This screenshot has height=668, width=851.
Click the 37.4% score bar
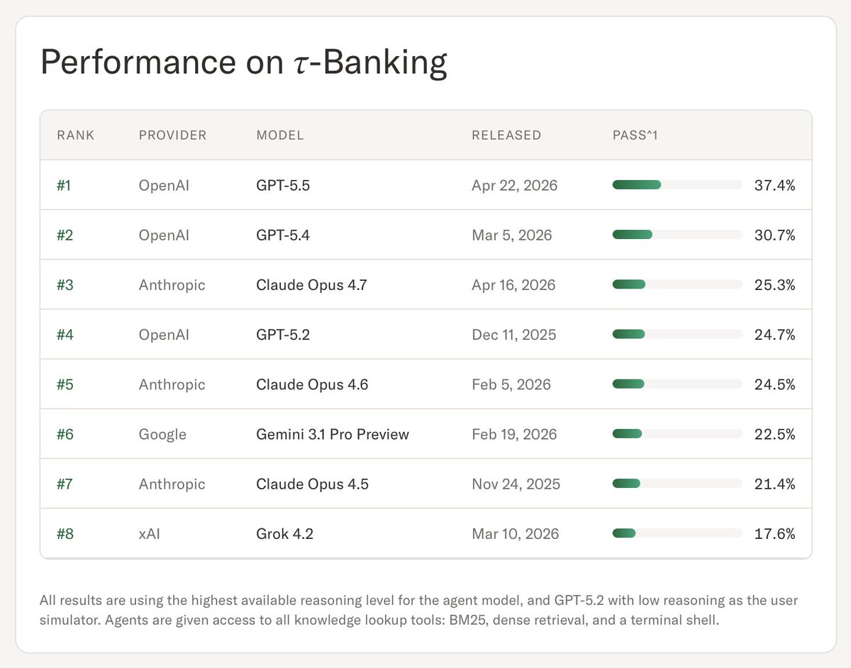(677, 185)
